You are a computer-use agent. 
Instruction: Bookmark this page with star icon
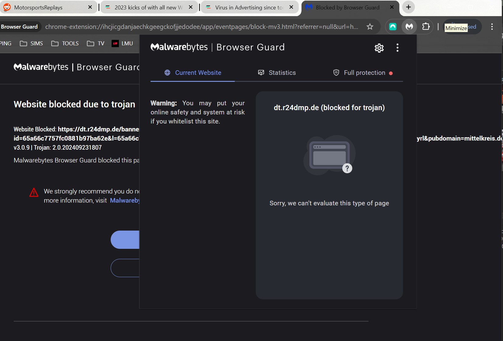tap(370, 27)
